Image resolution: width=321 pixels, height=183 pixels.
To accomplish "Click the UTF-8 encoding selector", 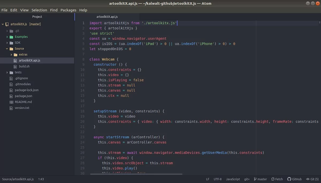I will [217, 179].
